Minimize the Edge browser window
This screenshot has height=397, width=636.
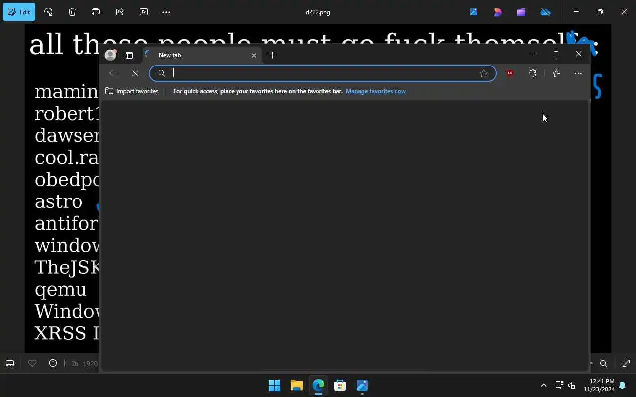[533, 54]
